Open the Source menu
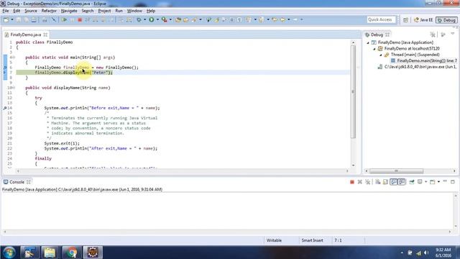Image resolution: width=460 pixels, height=259 pixels. [31, 11]
